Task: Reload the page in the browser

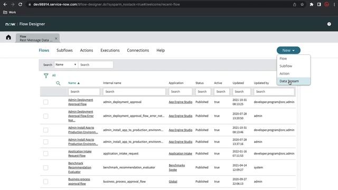Action: coord(20,4)
